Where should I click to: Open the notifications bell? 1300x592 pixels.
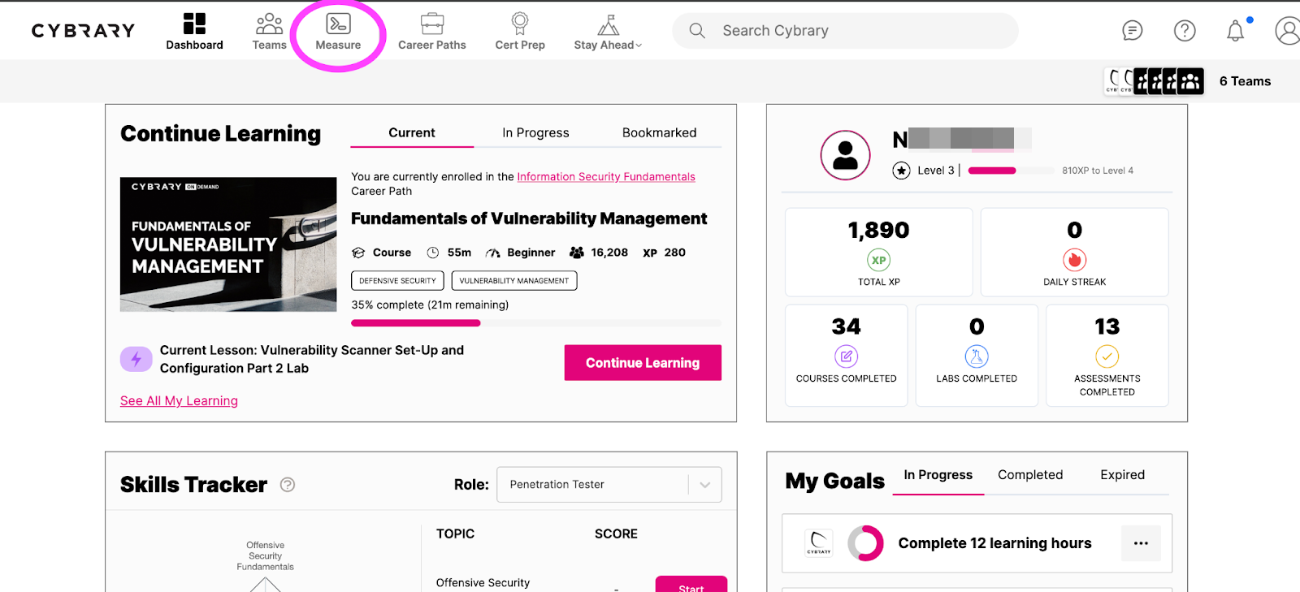coord(1235,31)
